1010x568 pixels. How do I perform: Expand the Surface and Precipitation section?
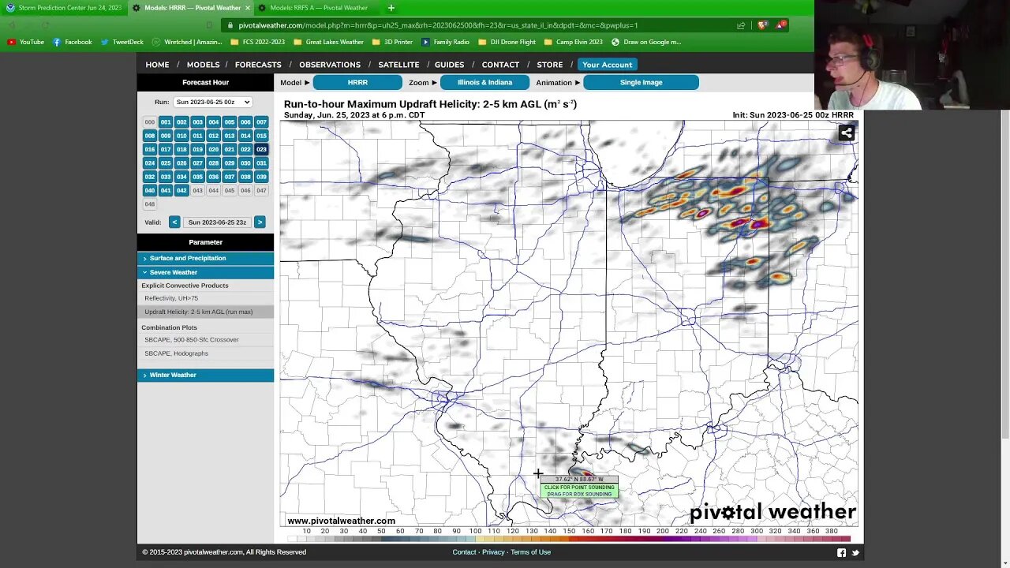205,258
